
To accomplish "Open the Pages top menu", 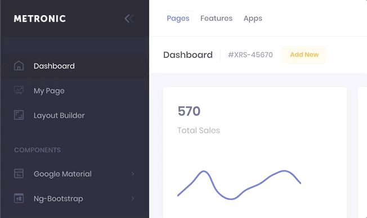I will coord(178,18).
